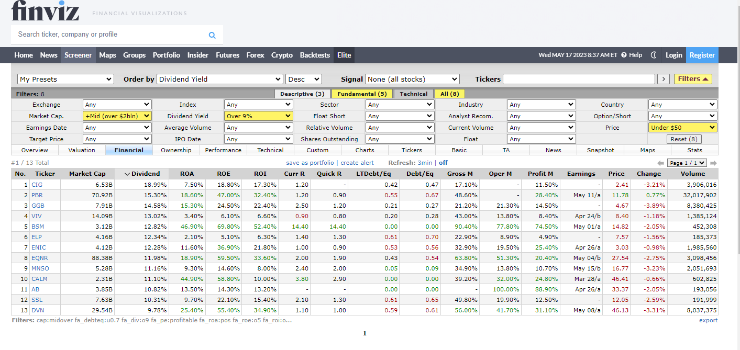The height and width of the screenshot is (350, 740).
Task: Open Insider in the navigation bar
Action: pos(198,55)
